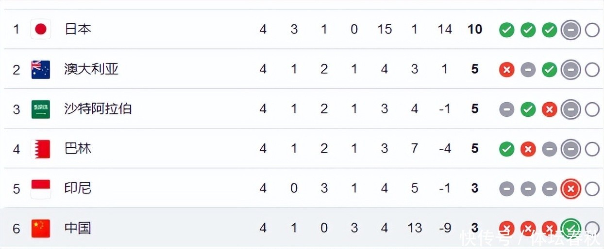This screenshot has height=249, width=604.
Task: Click Indonesia's highlighted red loss icon
Action: (570, 188)
